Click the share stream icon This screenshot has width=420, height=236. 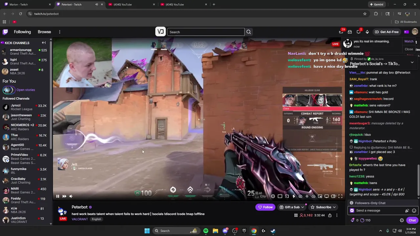(330, 215)
